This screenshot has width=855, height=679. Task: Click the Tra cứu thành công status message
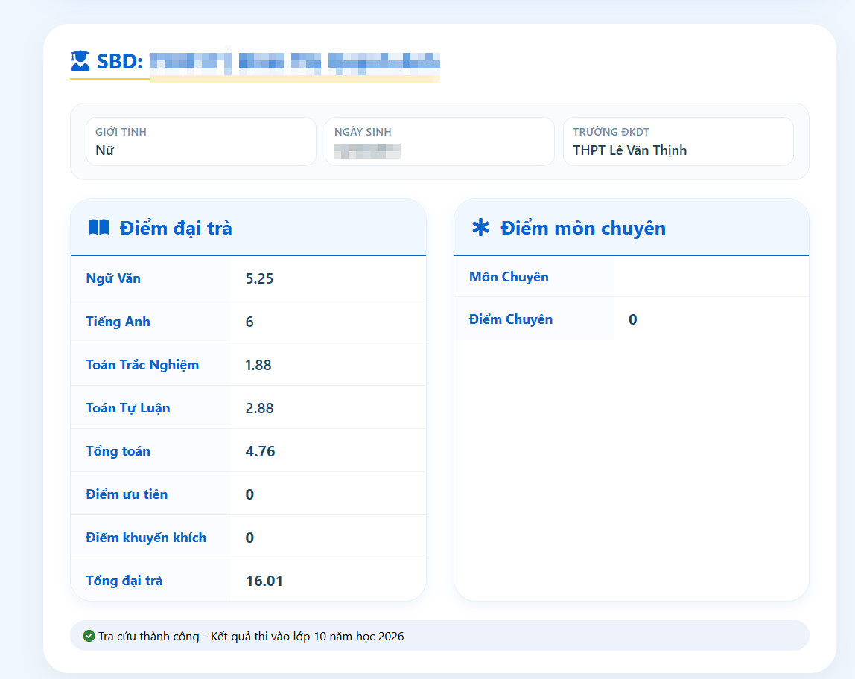252,636
